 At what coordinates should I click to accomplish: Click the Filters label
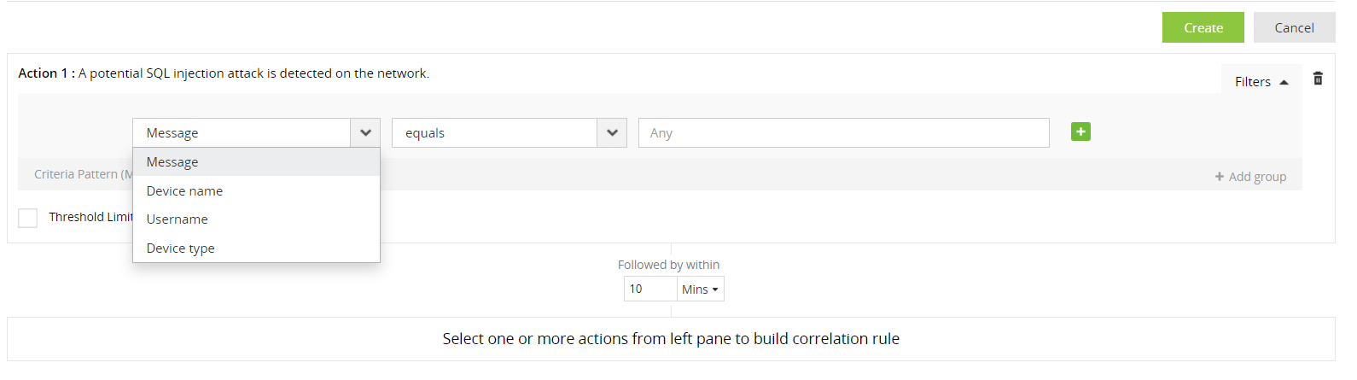tap(1252, 82)
